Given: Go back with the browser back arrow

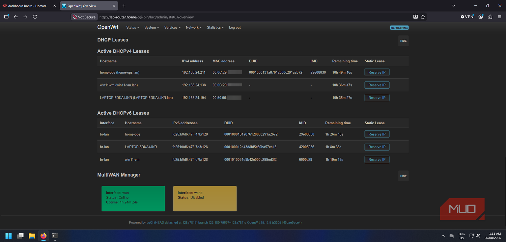Looking at the screenshot, I should coord(16,17).
